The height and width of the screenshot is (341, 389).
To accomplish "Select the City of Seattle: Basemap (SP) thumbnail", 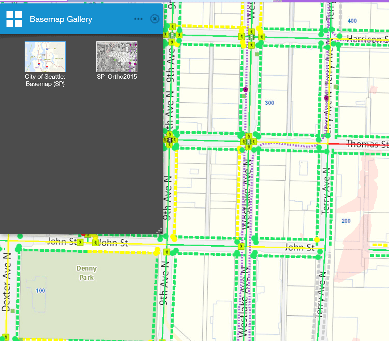I will tap(45, 56).
